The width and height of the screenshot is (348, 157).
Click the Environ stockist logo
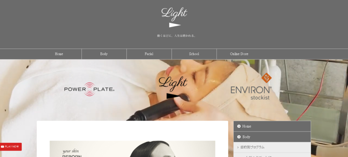coord(251,86)
